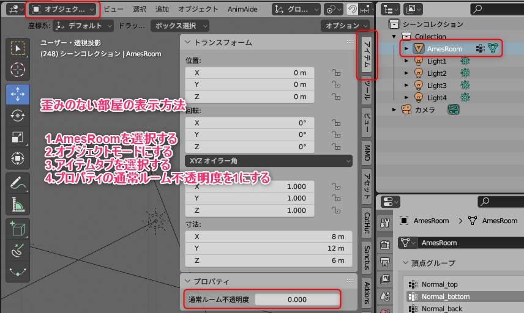
Task: Select the 3D Cursor tool
Action: click(18, 70)
